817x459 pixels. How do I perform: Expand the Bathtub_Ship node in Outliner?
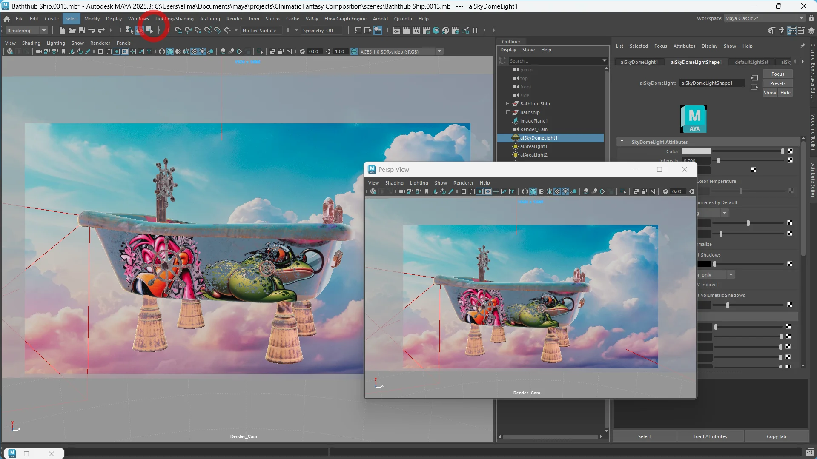point(508,104)
